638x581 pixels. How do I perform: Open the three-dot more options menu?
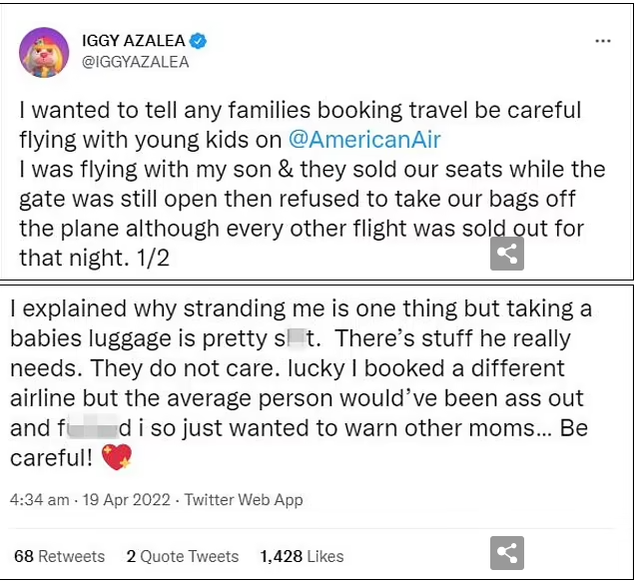click(x=603, y=41)
